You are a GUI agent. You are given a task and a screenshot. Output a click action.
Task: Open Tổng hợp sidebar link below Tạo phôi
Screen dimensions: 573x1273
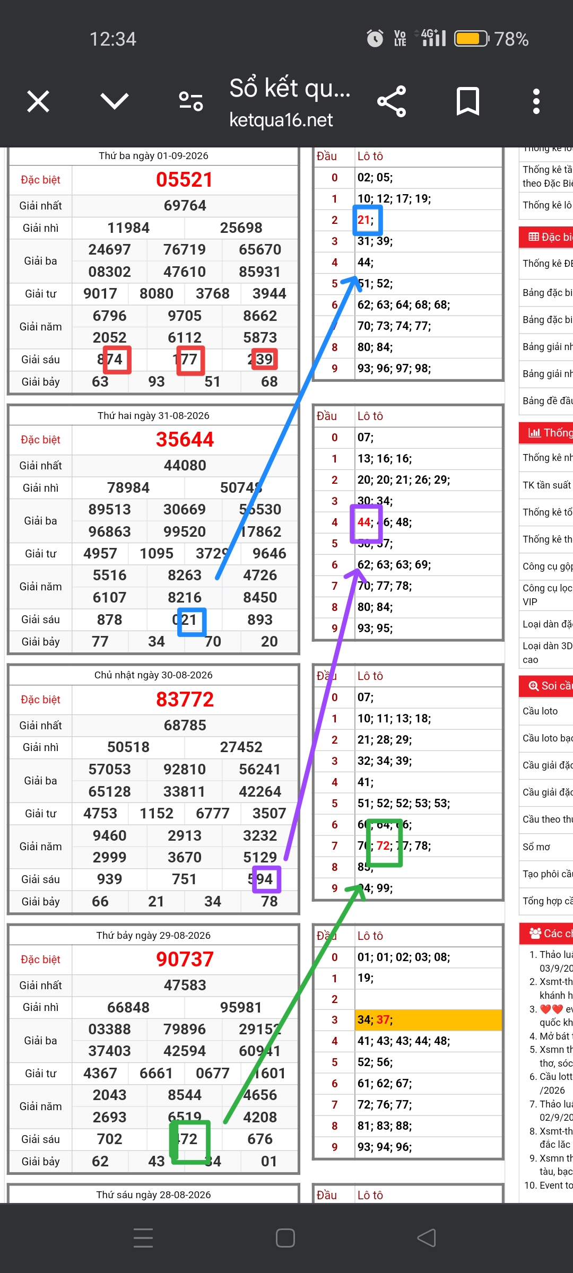[x=548, y=901]
